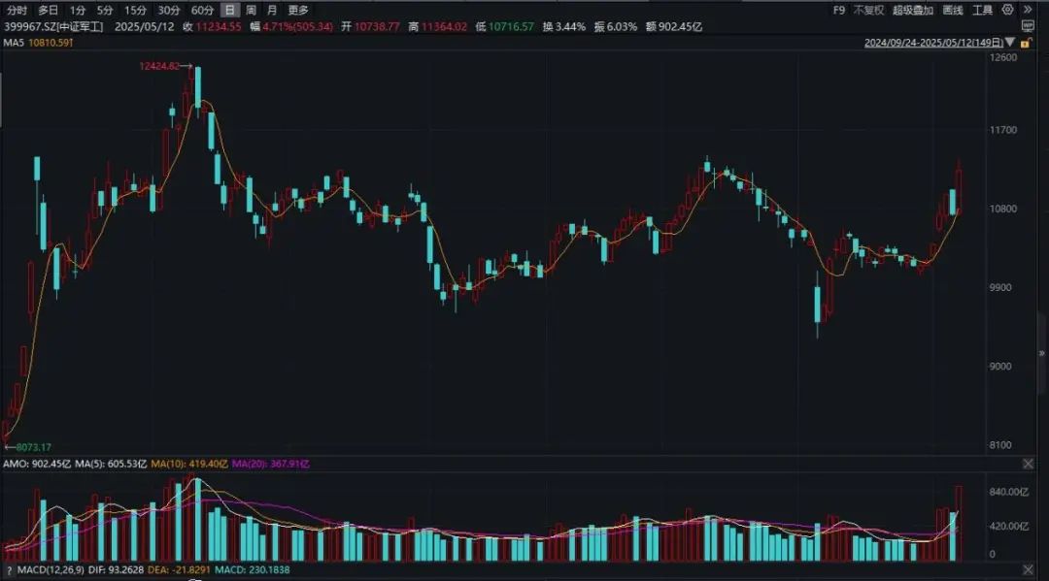Click the AMO: 902.45亿 label
This screenshot has height=581, width=1049.
tap(37, 464)
